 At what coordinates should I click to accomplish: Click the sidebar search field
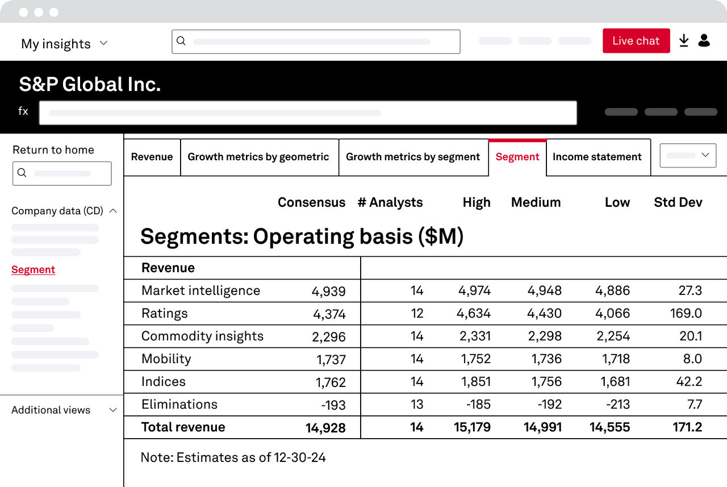coord(62,173)
